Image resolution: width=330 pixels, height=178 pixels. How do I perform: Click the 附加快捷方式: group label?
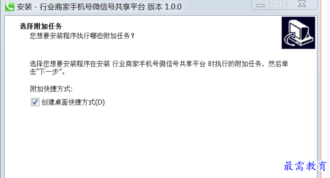point(51,89)
